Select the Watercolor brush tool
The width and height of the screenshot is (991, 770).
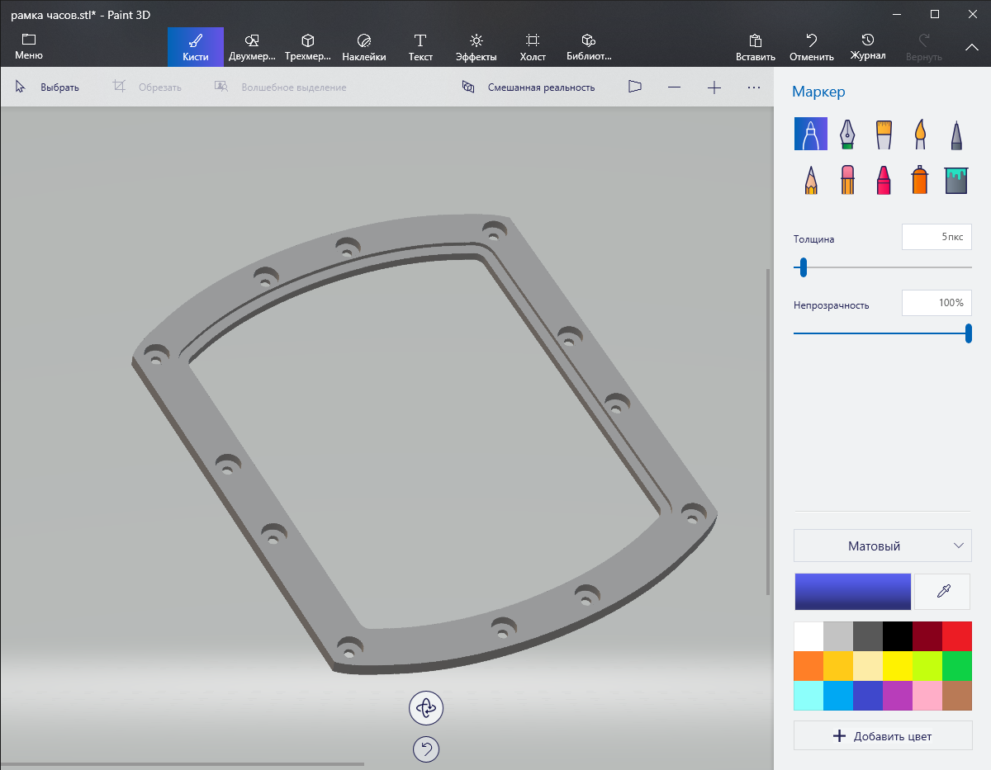click(x=920, y=134)
